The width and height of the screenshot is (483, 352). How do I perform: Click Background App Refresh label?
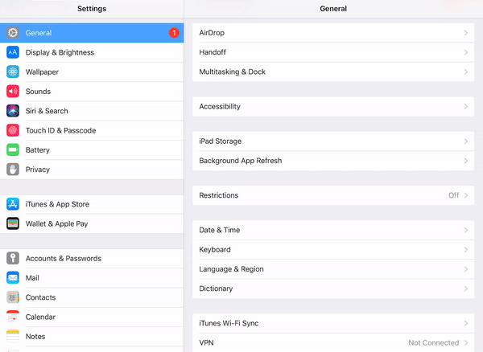[241, 161]
